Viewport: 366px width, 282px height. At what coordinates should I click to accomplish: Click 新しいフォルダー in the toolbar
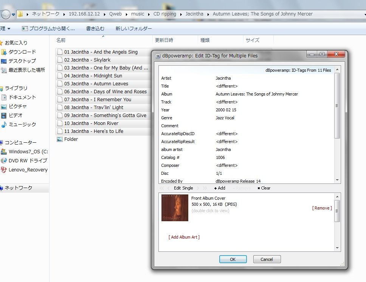(133, 28)
